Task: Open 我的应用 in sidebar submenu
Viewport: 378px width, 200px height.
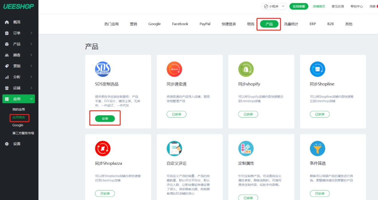Action: [x=19, y=109]
